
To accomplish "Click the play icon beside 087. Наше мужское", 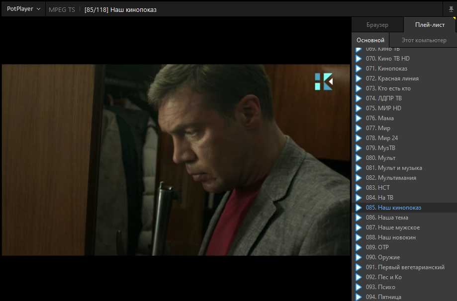I will click(x=359, y=227).
